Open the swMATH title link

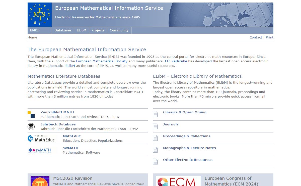click(x=70, y=148)
